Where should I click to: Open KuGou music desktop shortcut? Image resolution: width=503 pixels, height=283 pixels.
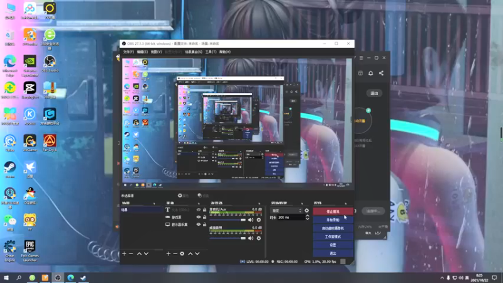(30, 116)
